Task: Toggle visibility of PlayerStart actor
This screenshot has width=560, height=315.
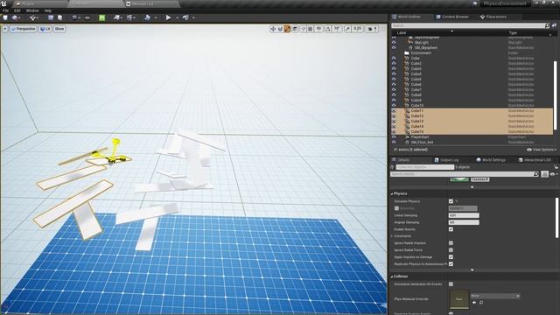Action: click(394, 137)
